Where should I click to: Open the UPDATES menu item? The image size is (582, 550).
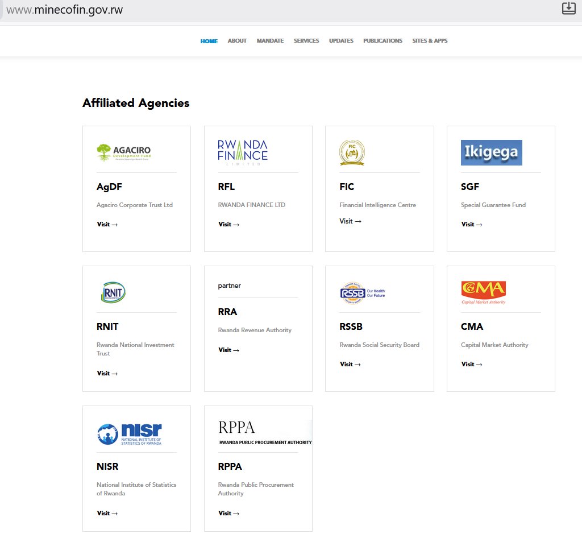341,41
